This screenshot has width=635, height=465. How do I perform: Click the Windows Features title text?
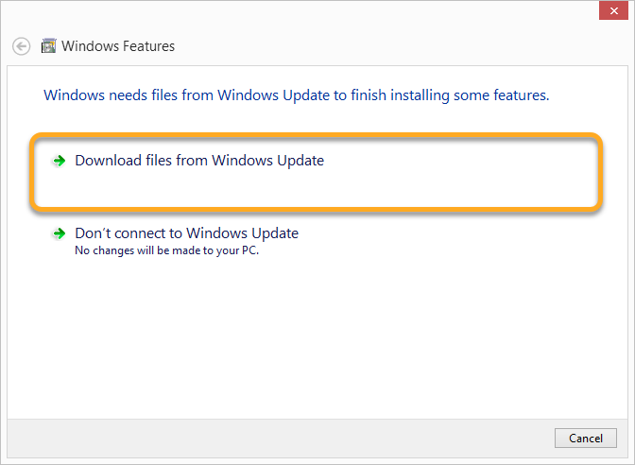(x=118, y=46)
